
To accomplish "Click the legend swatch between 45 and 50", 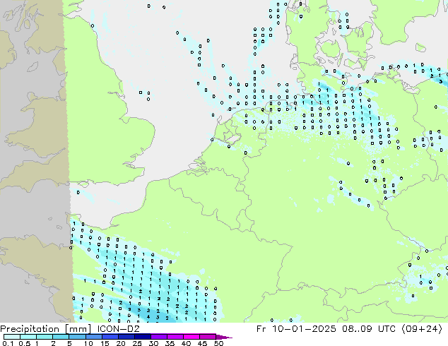I will pos(208,337).
